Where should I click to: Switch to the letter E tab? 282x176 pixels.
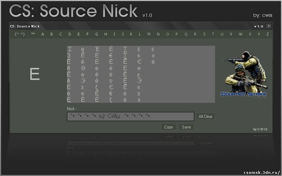tap(79, 34)
